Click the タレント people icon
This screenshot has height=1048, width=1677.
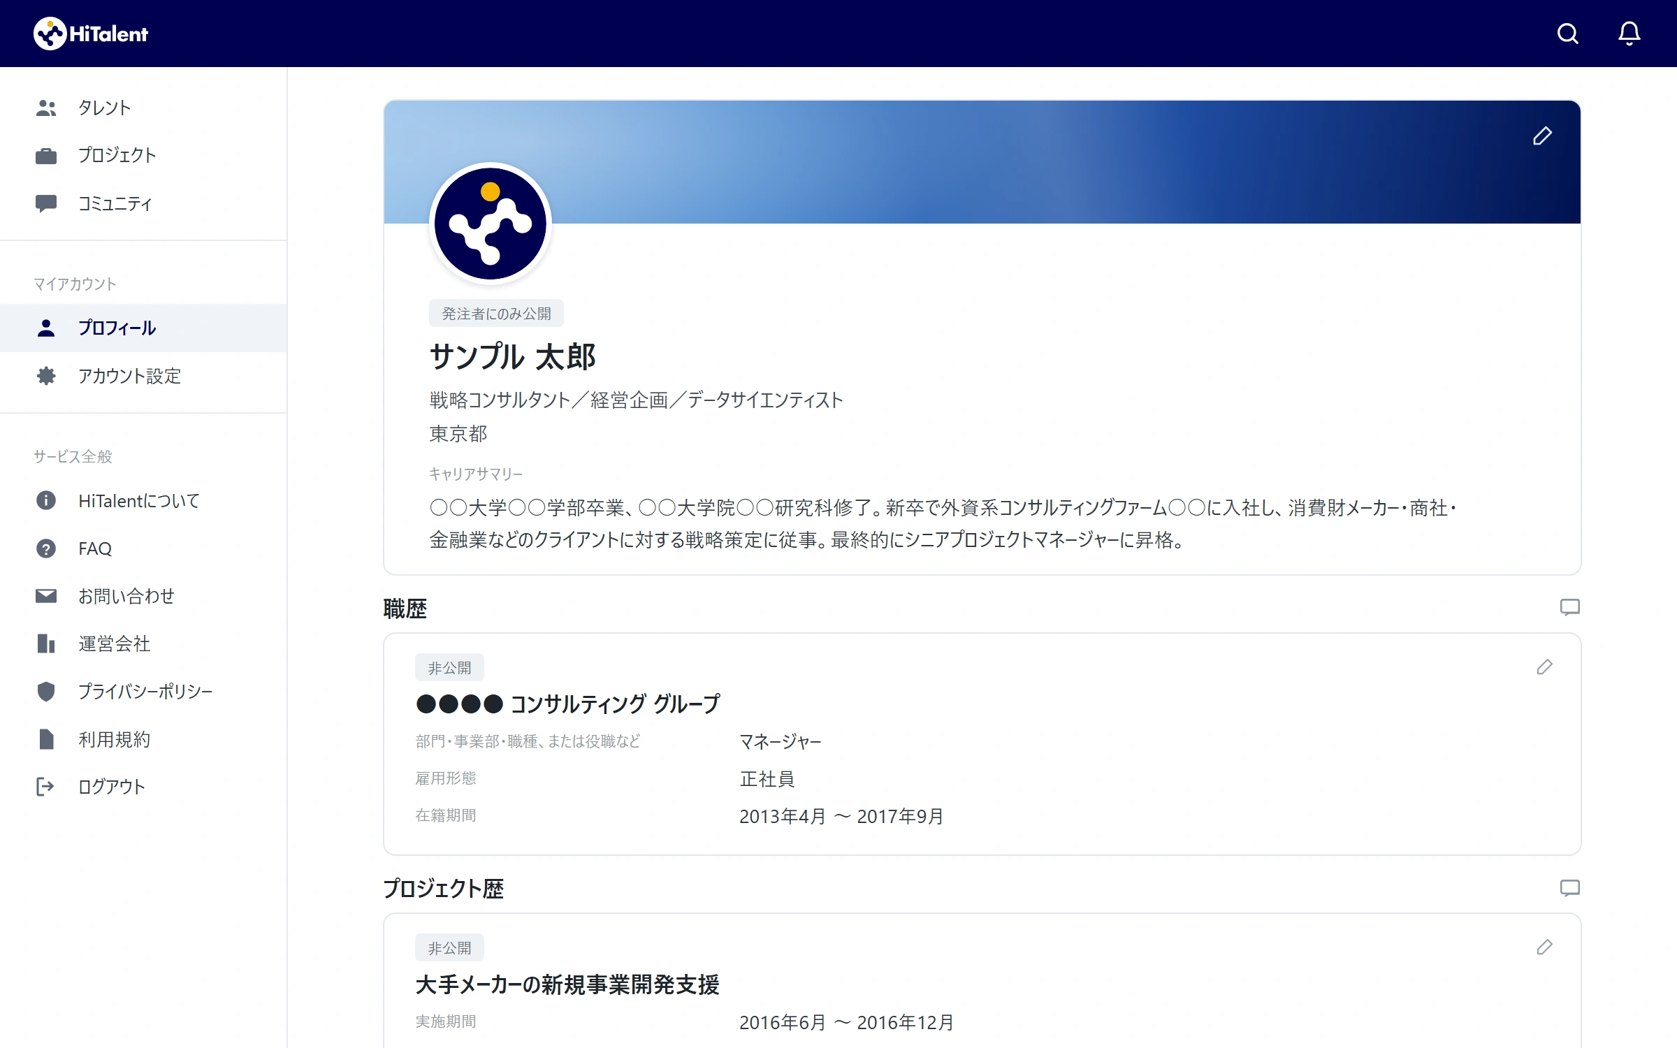pos(46,108)
